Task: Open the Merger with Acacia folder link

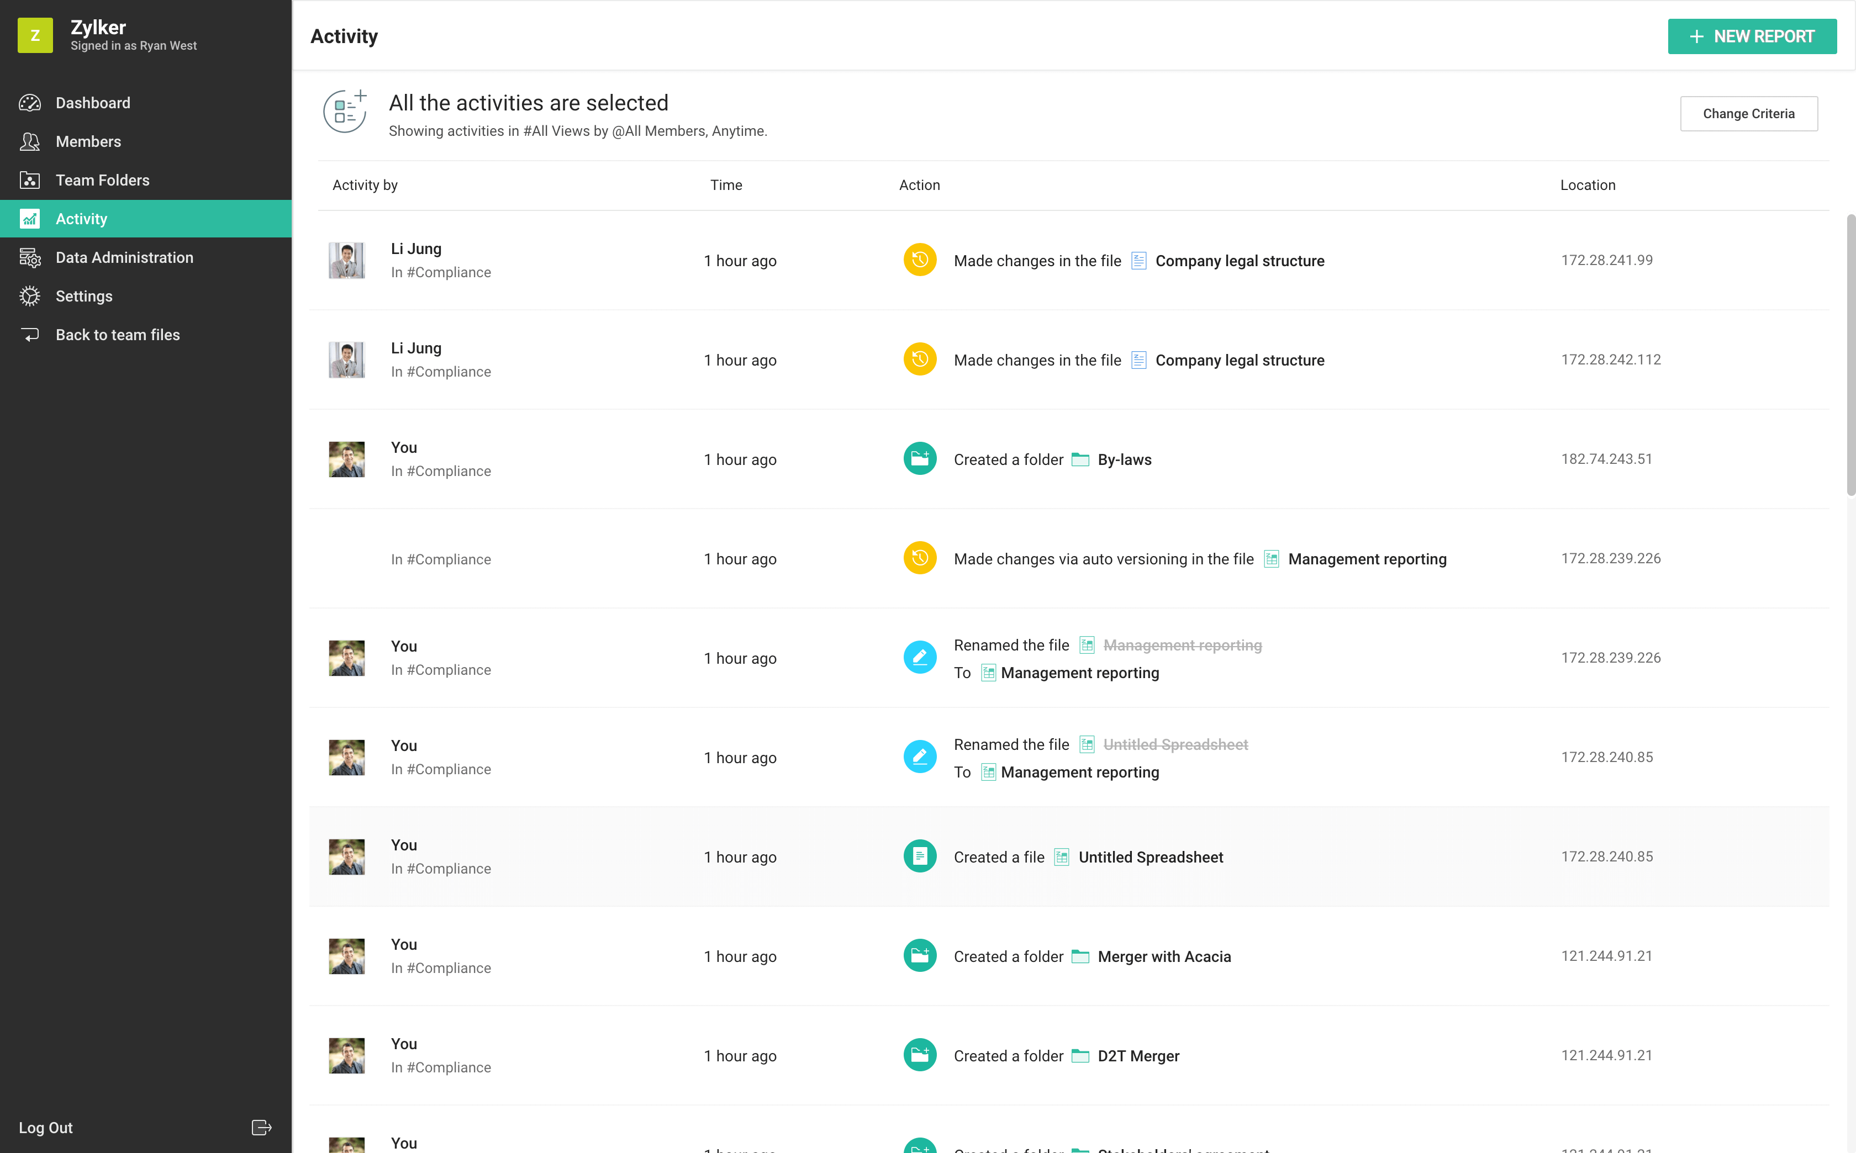Action: 1163,956
